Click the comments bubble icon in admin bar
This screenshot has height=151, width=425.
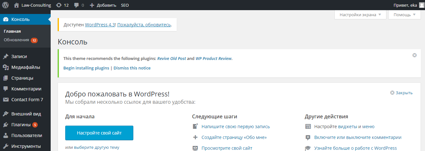pyautogui.click(x=77, y=5)
